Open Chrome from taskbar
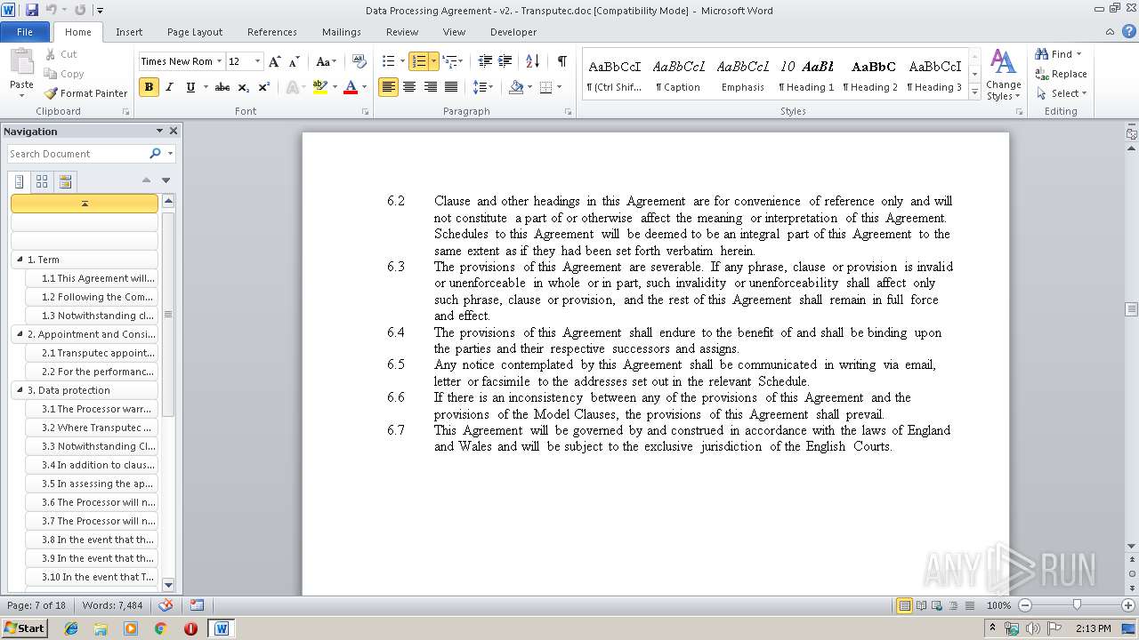The image size is (1139, 640). click(161, 628)
